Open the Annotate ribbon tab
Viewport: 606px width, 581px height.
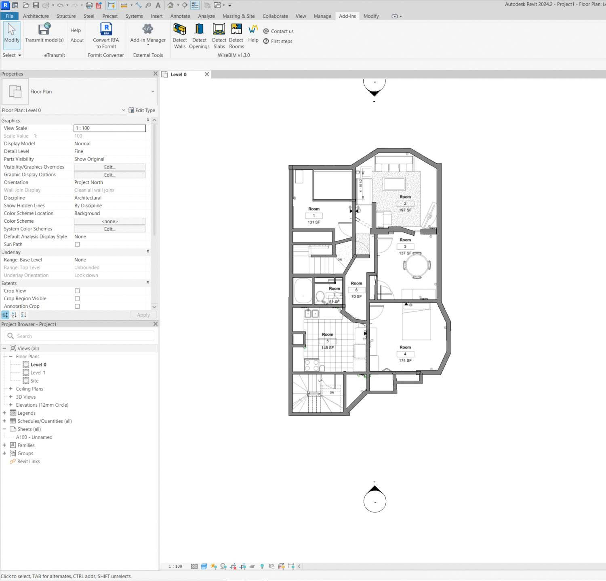(x=180, y=16)
